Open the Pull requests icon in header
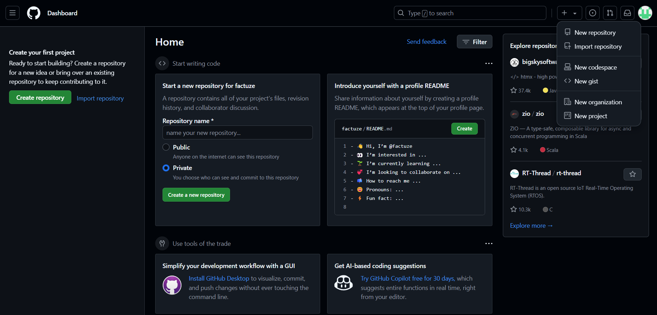The width and height of the screenshot is (657, 315). [610, 13]
